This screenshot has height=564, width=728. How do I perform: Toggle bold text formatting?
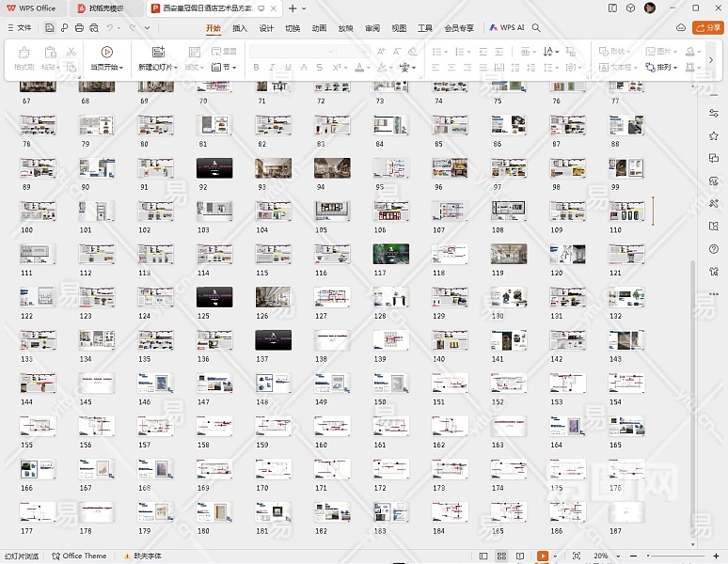257,68
